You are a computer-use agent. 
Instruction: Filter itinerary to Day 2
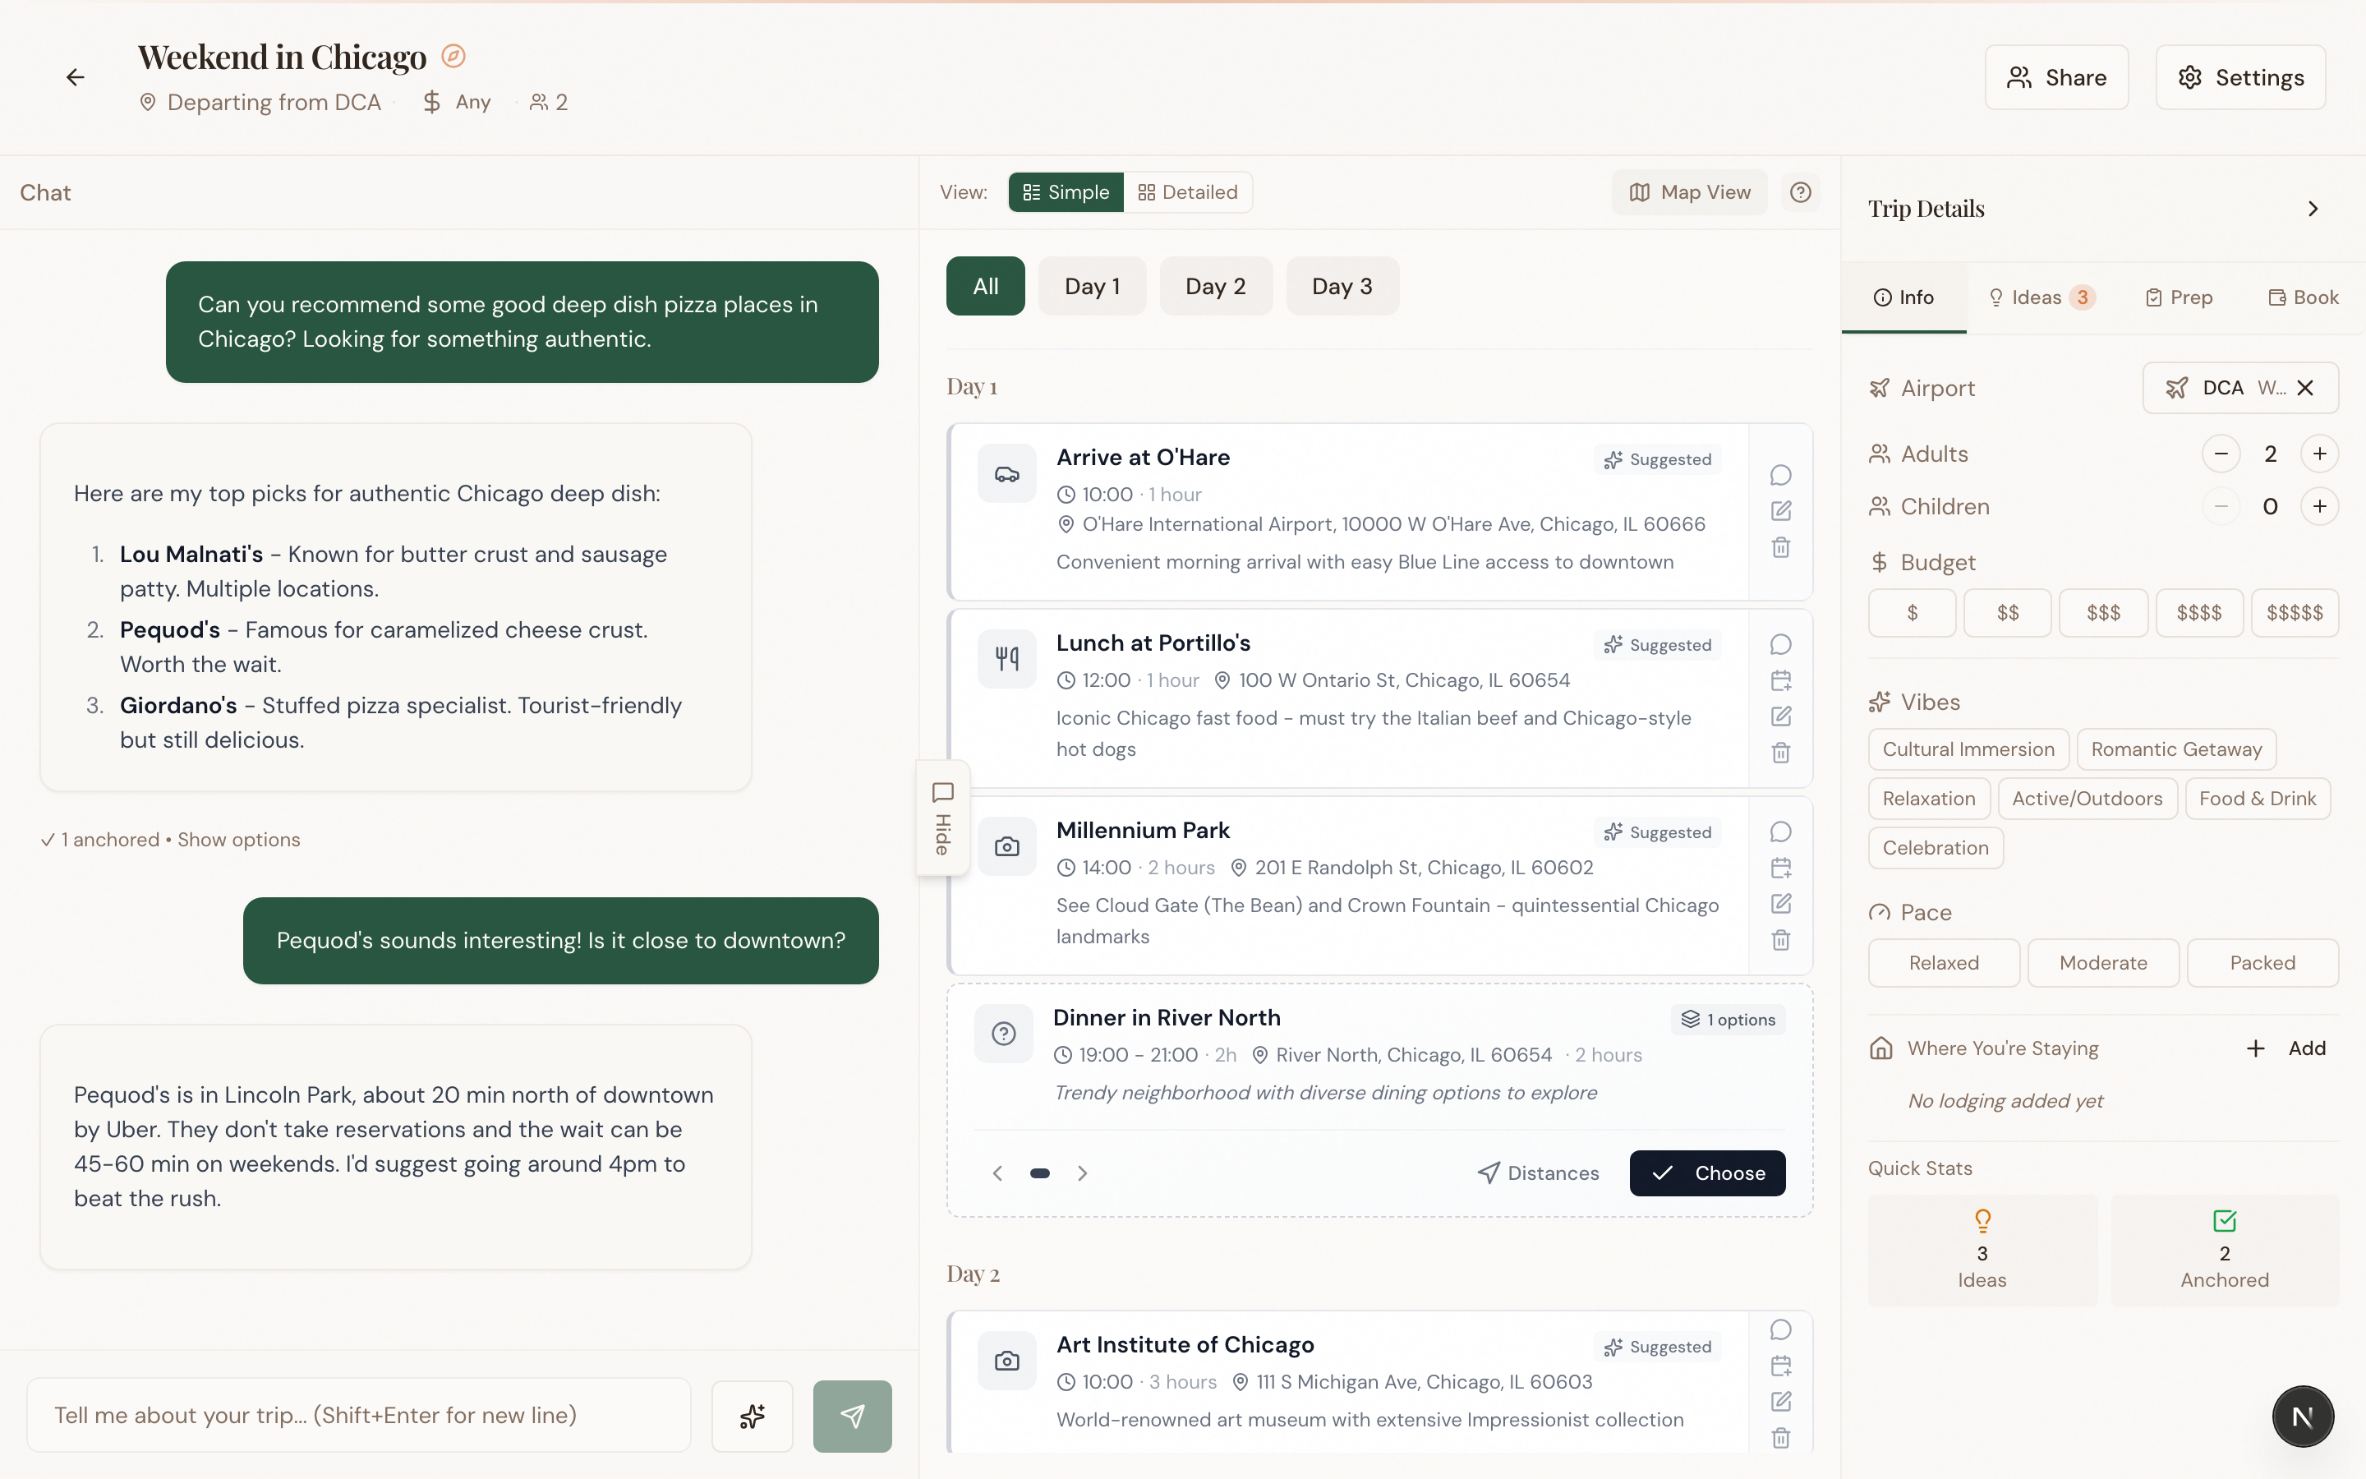coord(1215,286)
